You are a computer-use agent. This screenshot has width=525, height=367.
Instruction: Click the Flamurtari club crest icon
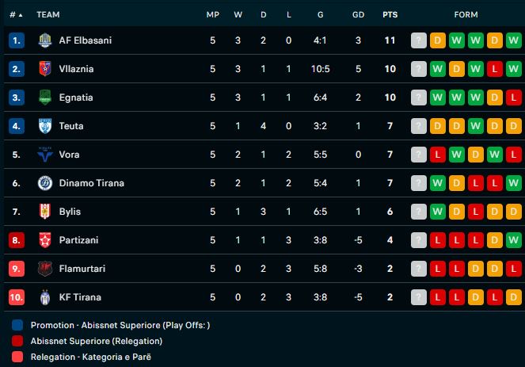coord(44,269)
